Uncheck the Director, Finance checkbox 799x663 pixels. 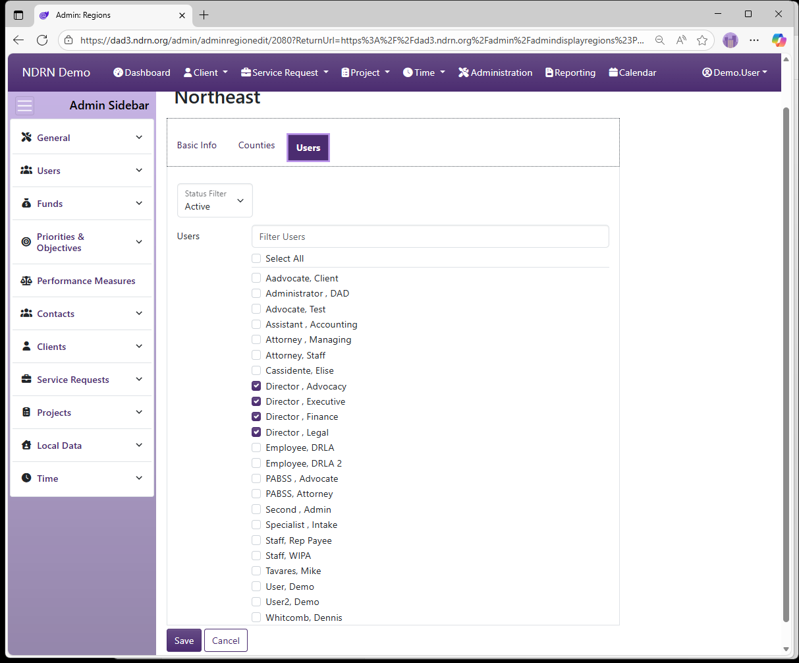coord(256,417)
